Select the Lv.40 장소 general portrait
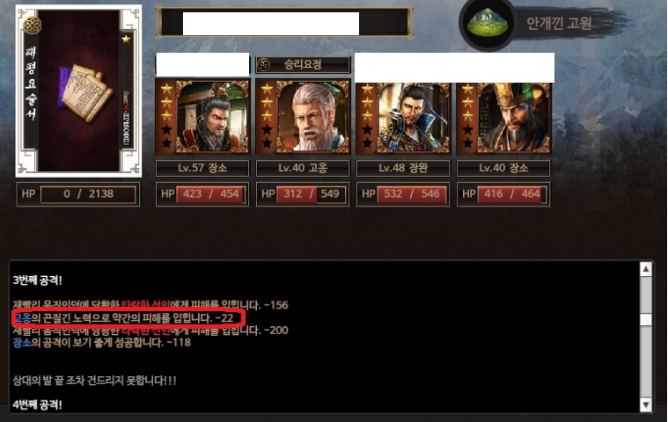The height and width of the screenshot is (422, 668). (503, 118)
